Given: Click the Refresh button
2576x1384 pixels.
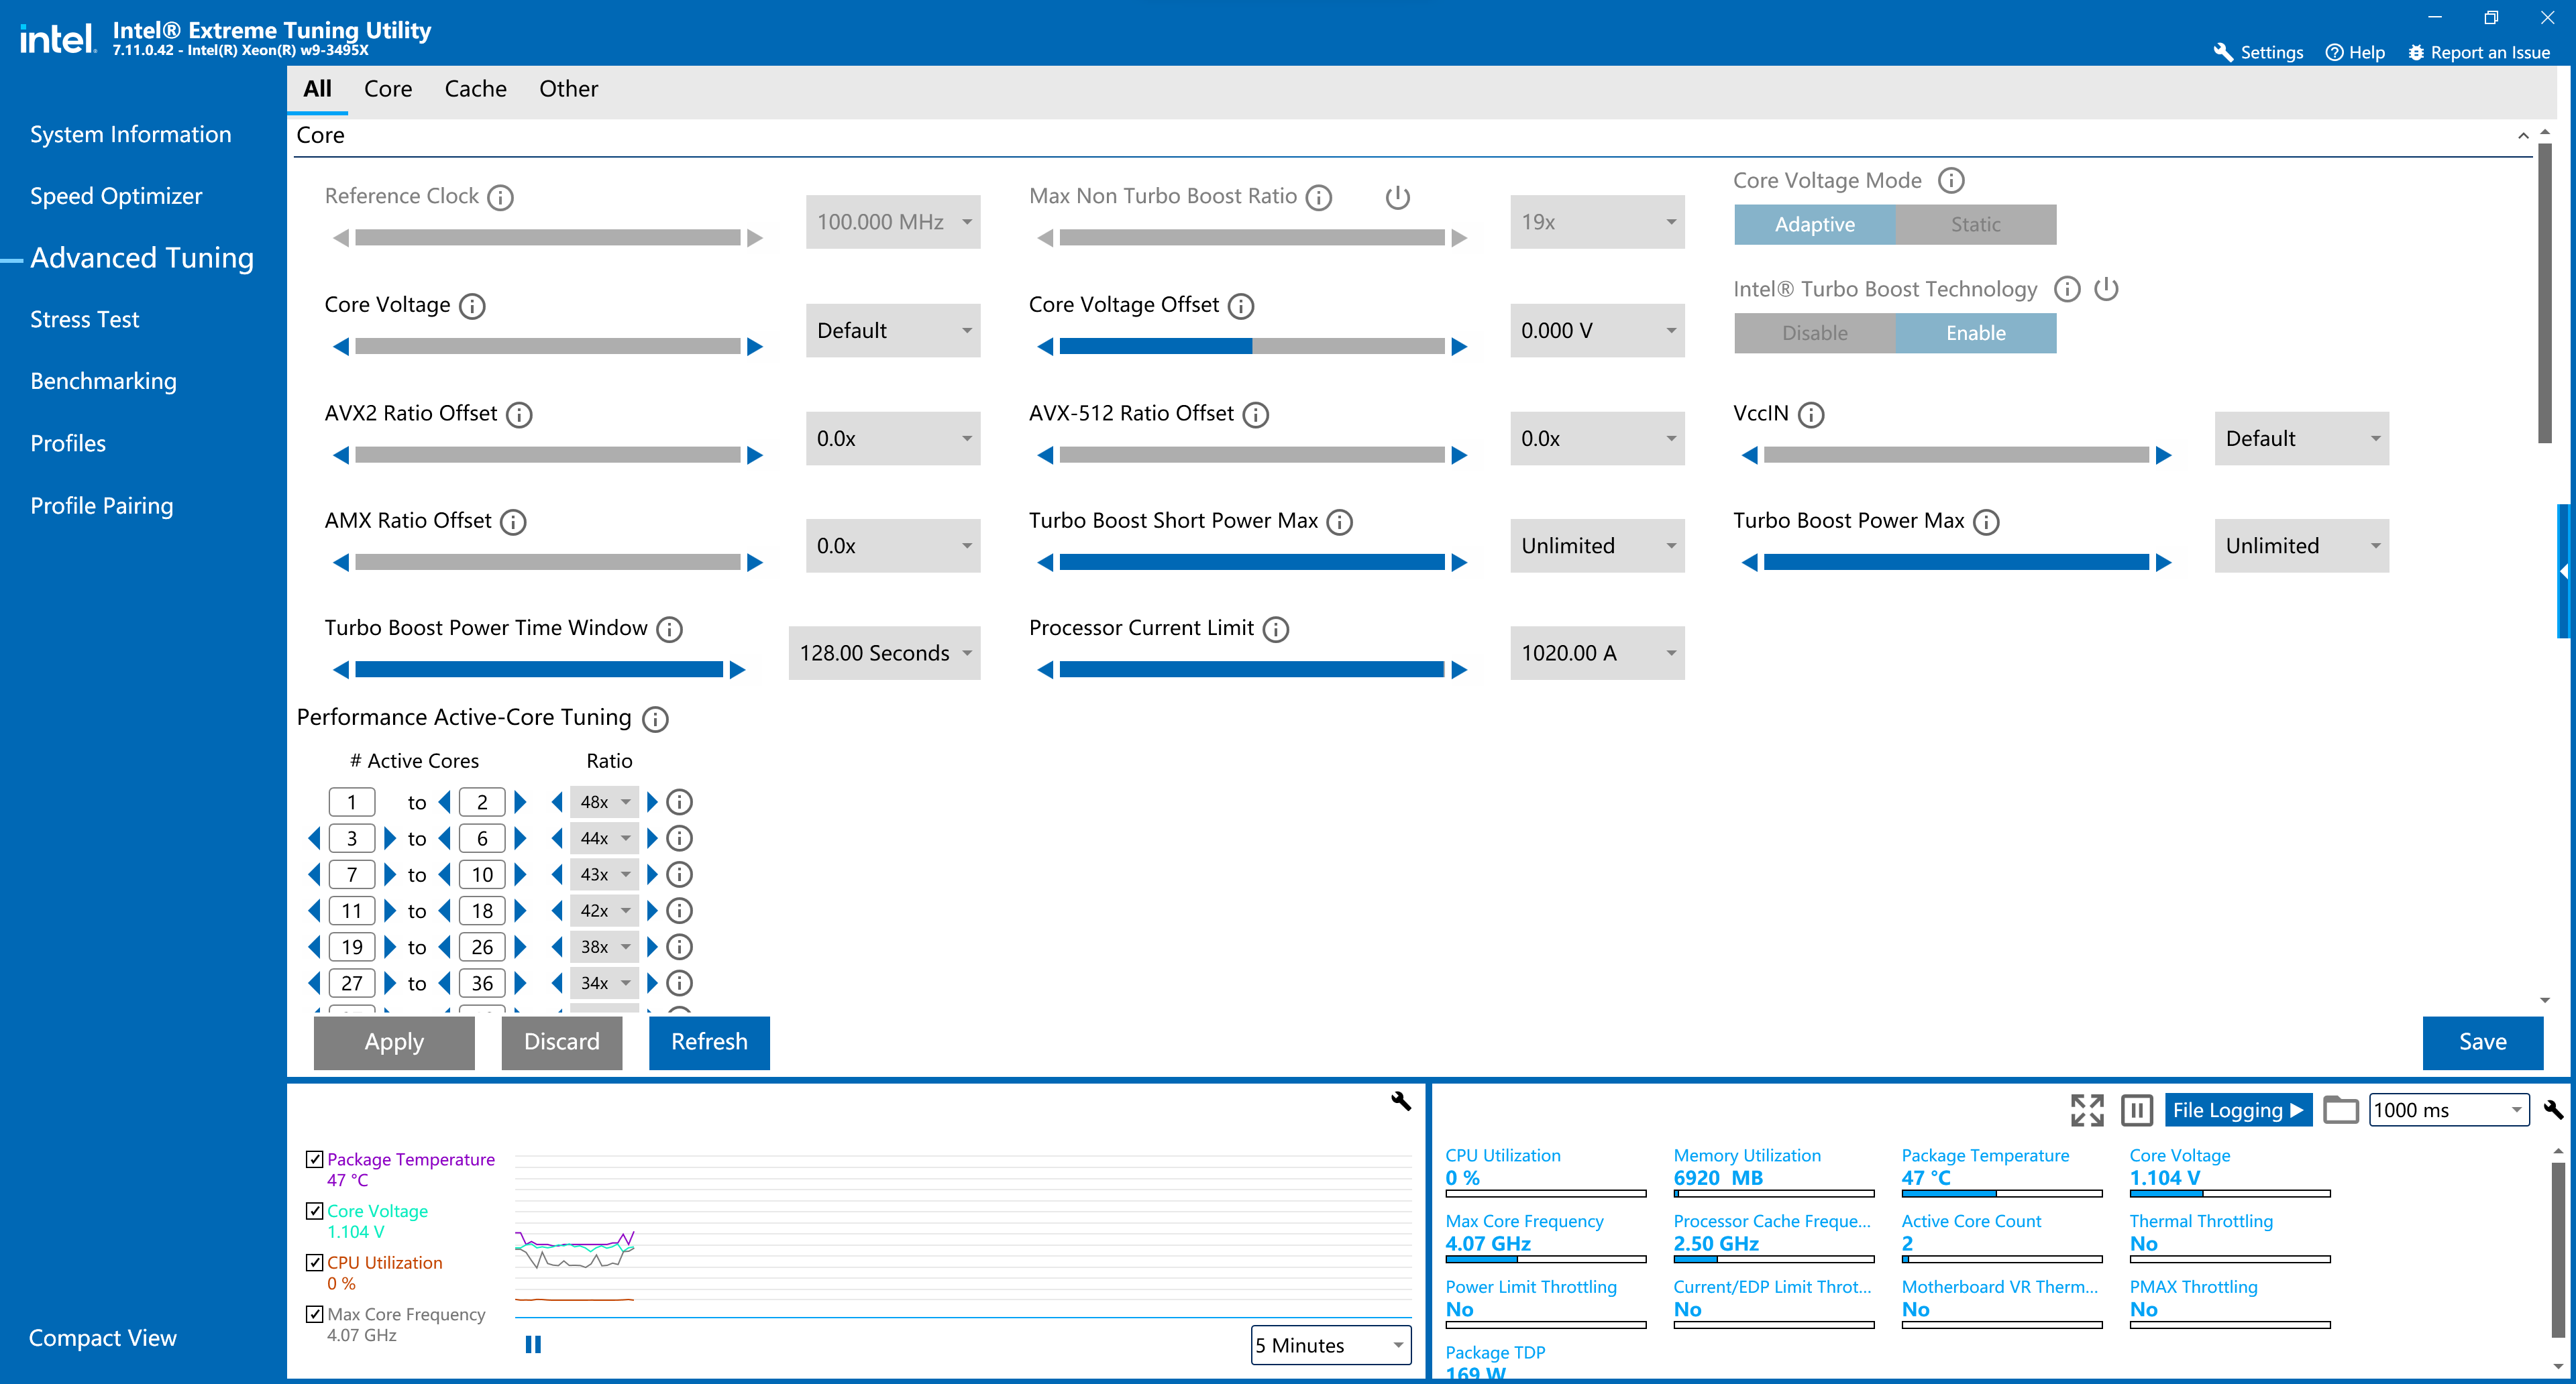Looking at the screenshot, I should click(709, 1042).
